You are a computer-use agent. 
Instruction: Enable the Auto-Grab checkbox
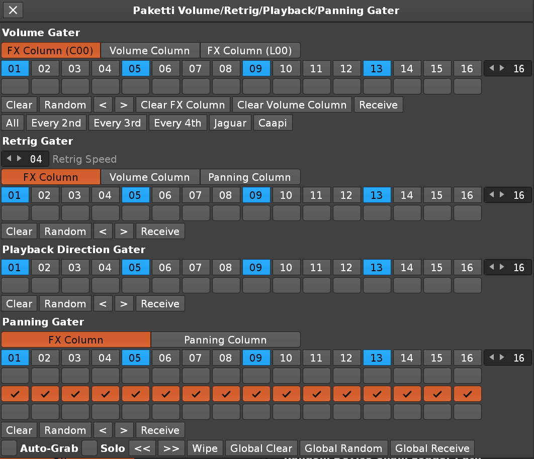(9, 448)
